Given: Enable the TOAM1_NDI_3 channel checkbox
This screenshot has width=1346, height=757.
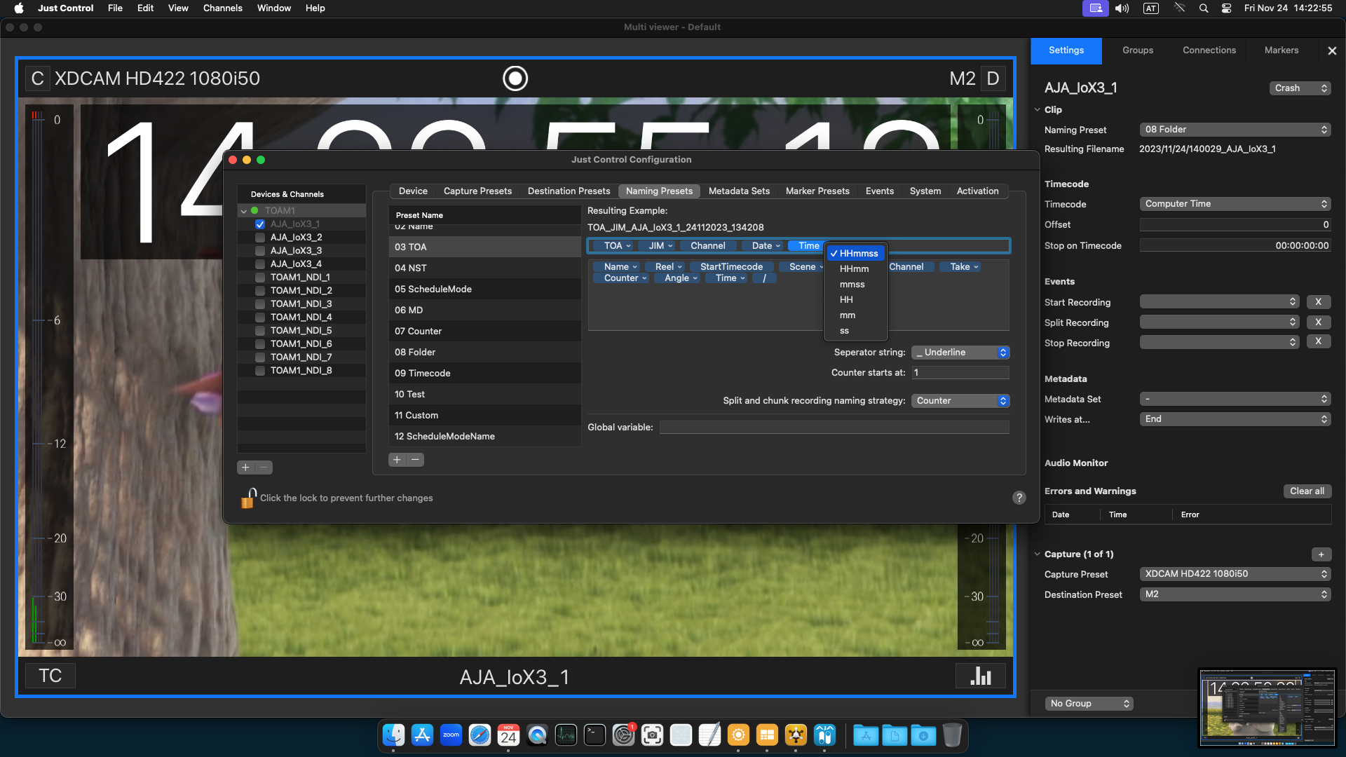Looking at the screenshot, I should tap(260, 304).
